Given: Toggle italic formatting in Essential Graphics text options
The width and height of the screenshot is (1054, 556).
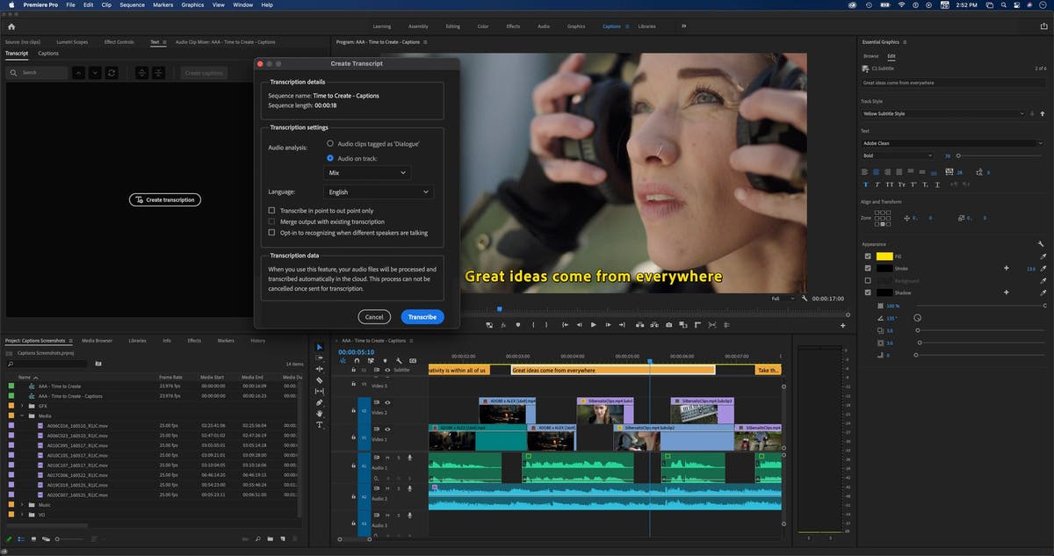Looking at the screenshot, I should tap(876, 184).
